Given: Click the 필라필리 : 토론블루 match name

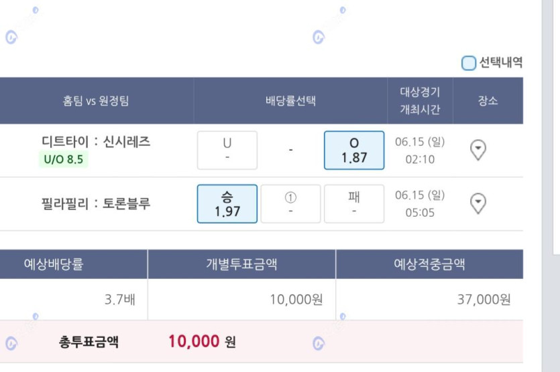Looking at the screenshot, I should (96, 203).
